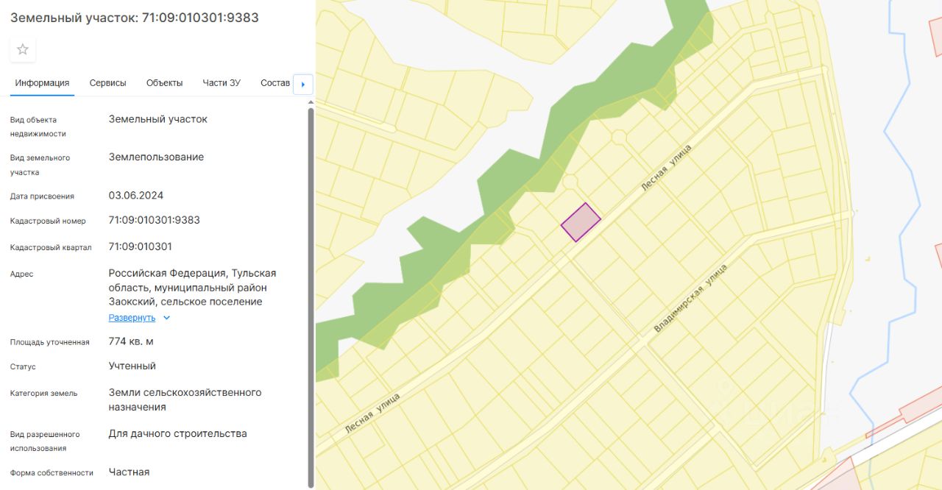This screenshot has height=490, width=942.
Task: Switch to the Части ЗУ tab
Action: (222, 82)
